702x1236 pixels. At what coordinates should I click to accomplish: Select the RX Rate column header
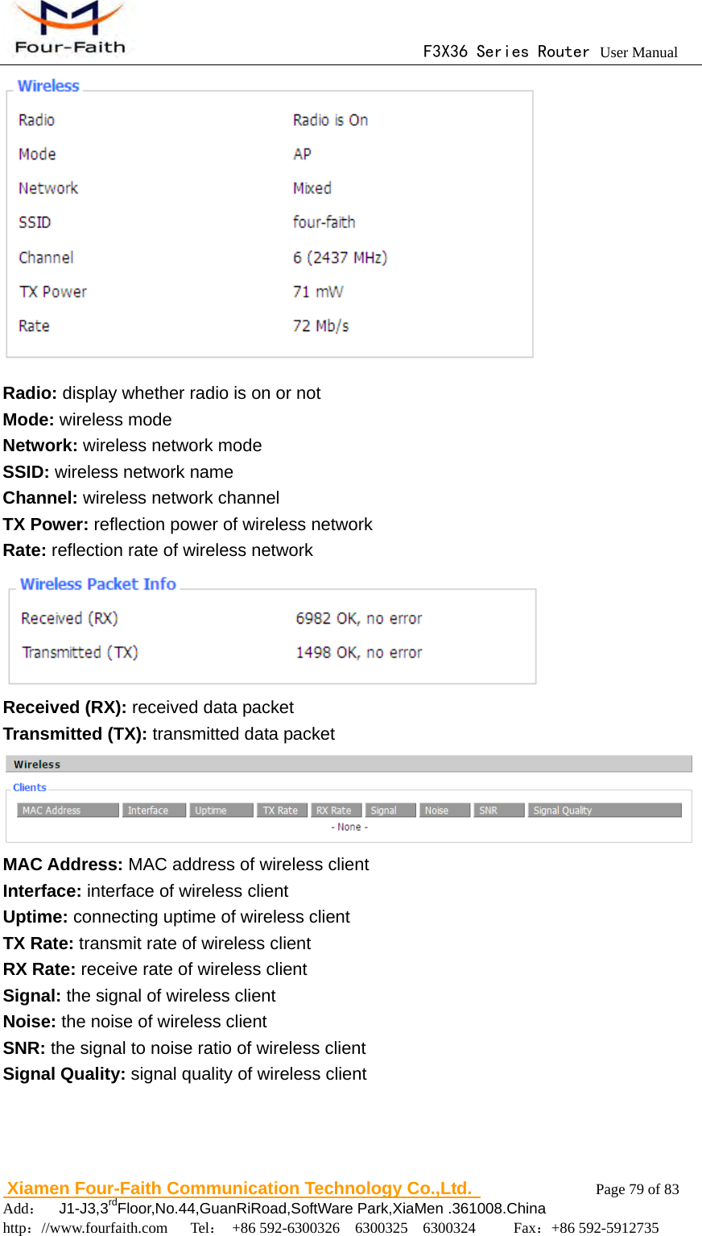pos(337,810)
